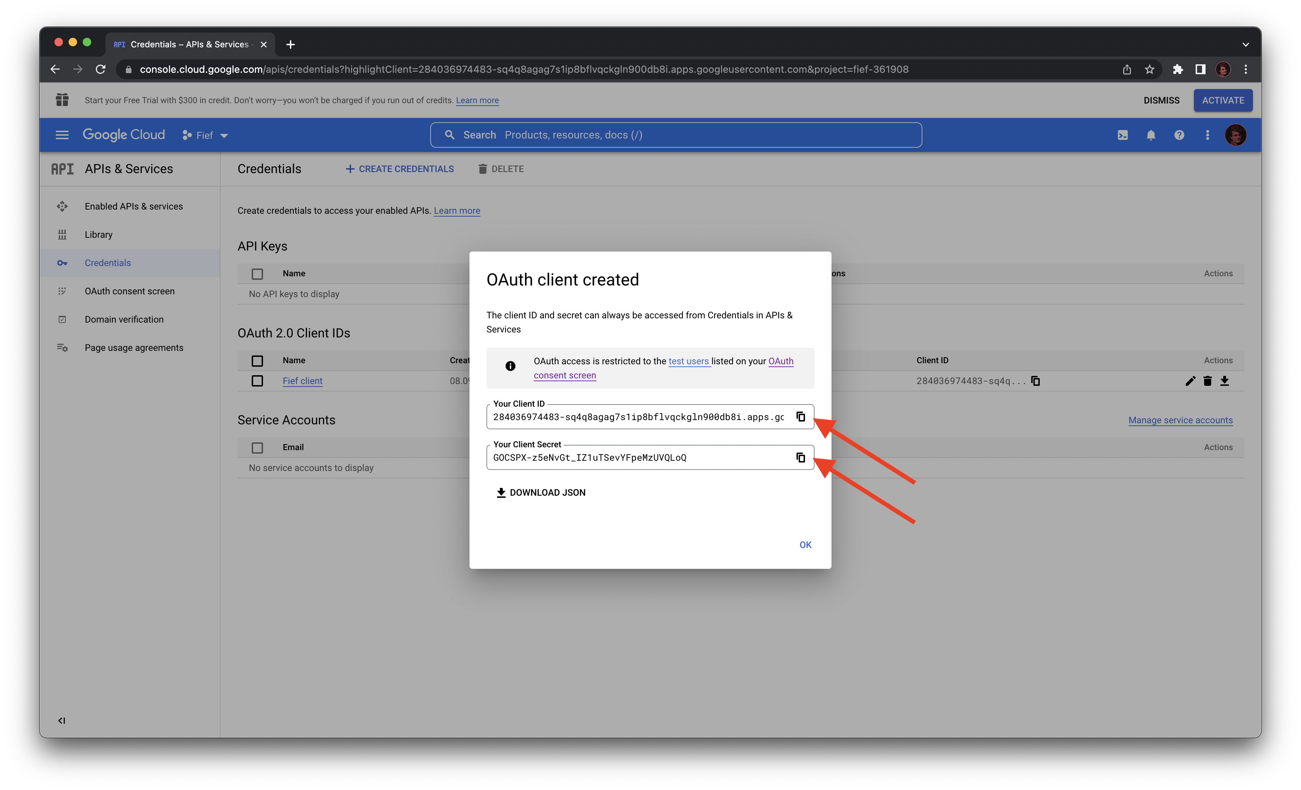Delete the Fief client OAuth credential
The image size is (1301, 790).
[1208, 381]
